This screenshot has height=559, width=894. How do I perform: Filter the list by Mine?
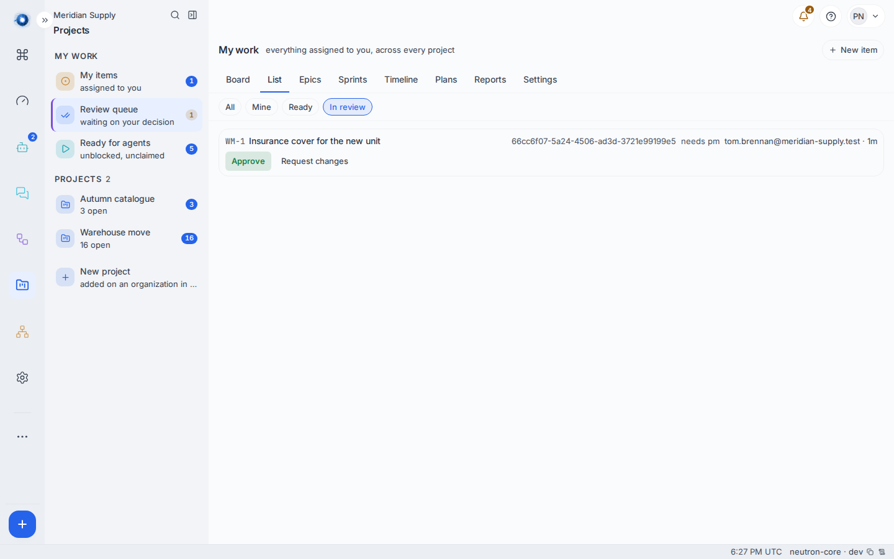(x=261, y=107)
